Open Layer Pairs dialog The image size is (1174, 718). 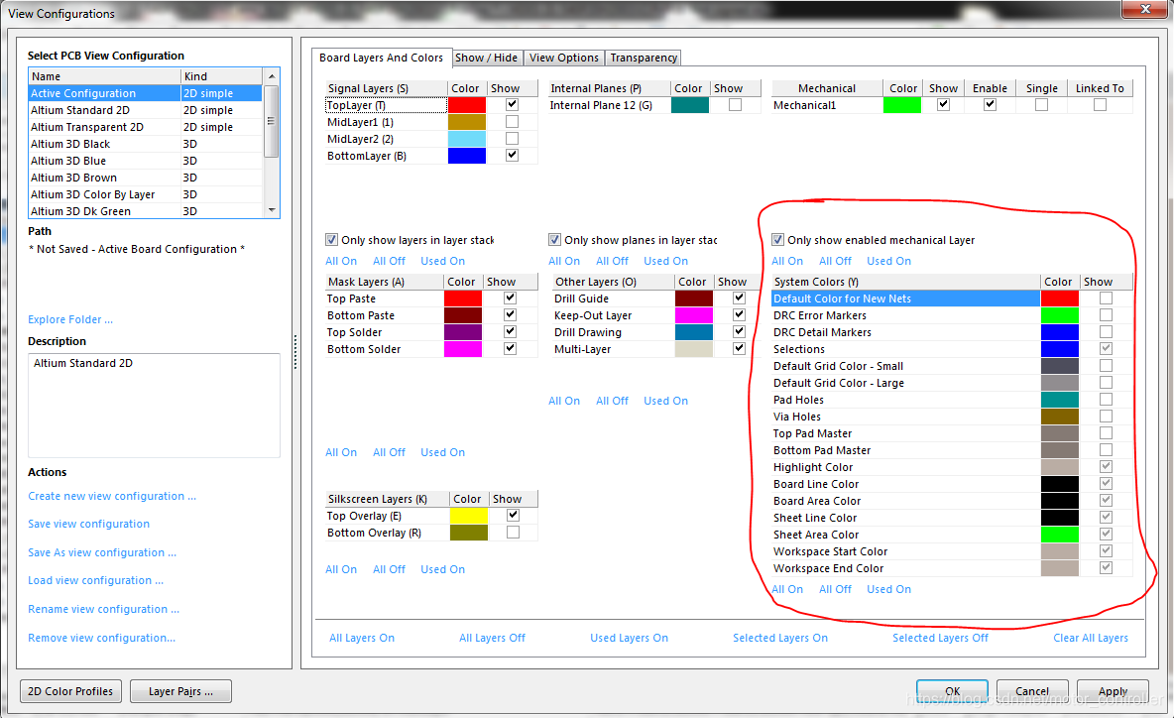[x=180, y=691]
